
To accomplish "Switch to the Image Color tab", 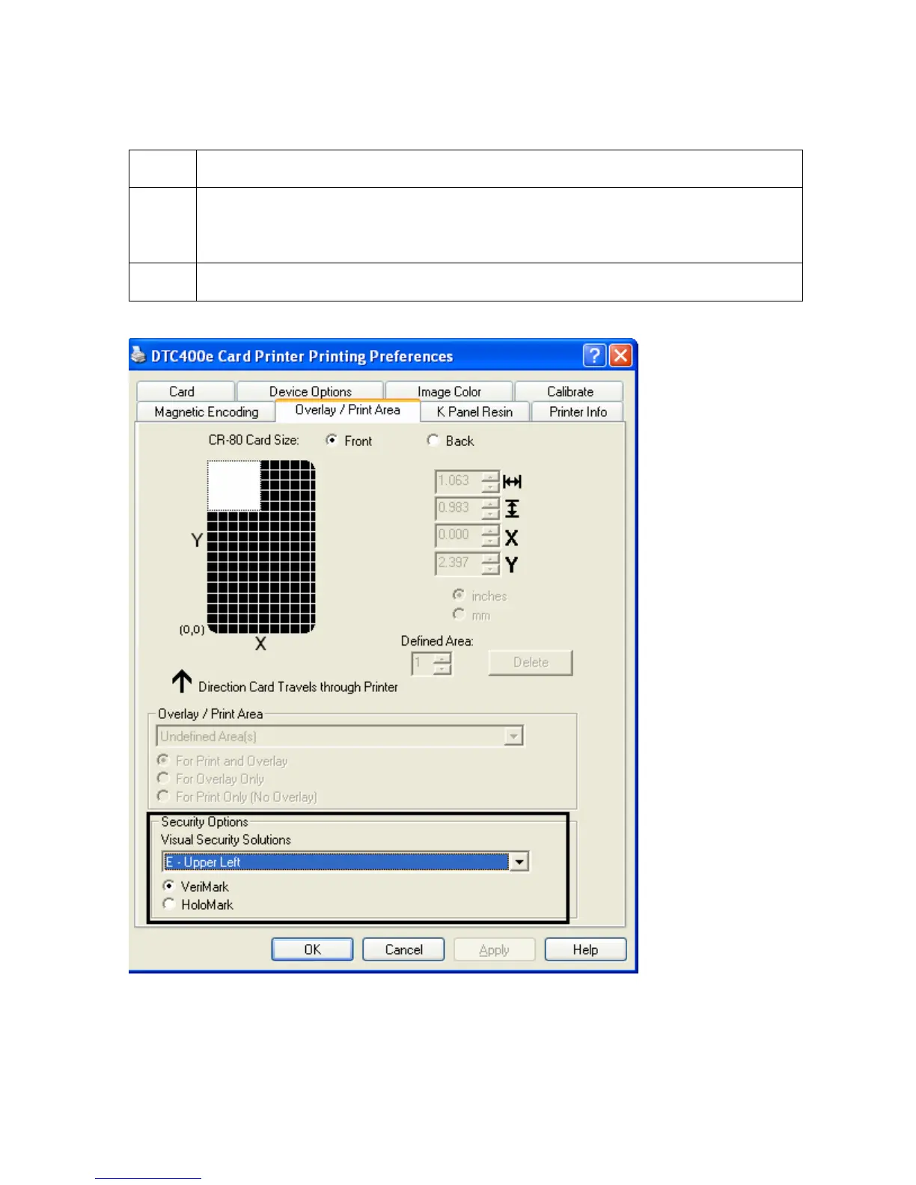I will point(449,391).
